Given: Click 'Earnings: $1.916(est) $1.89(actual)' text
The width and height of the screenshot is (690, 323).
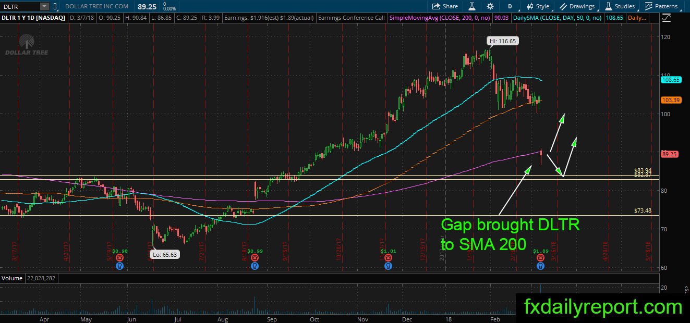Looking at the screenshot, I should tap(269, 18).
